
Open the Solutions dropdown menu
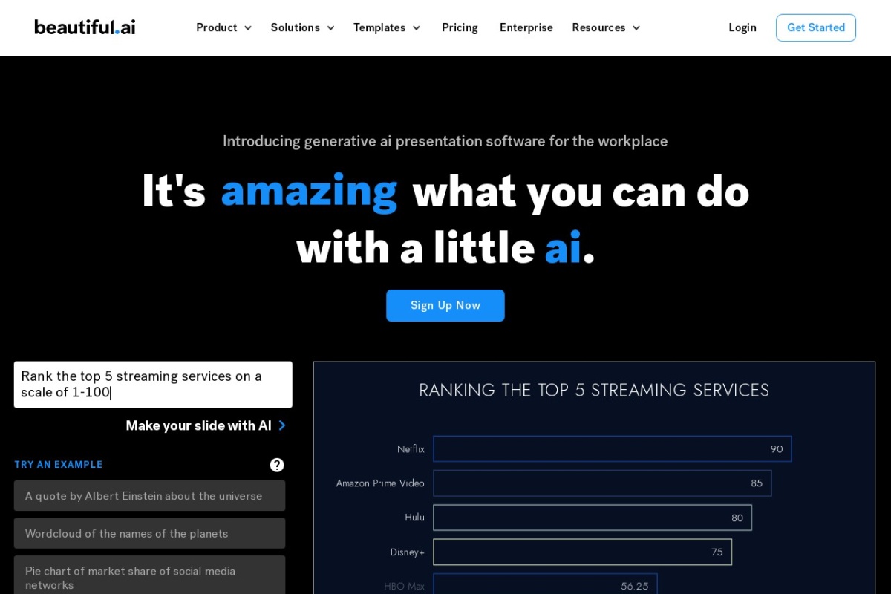[302, 27]
